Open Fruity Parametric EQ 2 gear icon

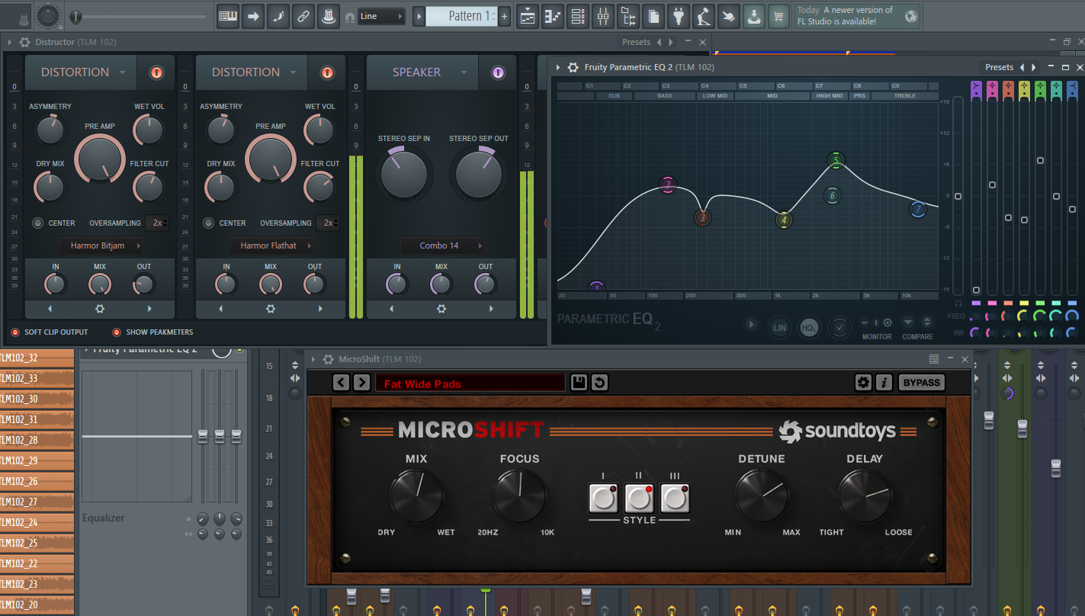pyautogui.click(x=573, y=67)
